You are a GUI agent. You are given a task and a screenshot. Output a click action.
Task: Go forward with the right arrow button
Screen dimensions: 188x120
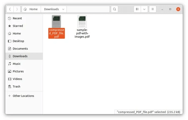click(17, 9)
